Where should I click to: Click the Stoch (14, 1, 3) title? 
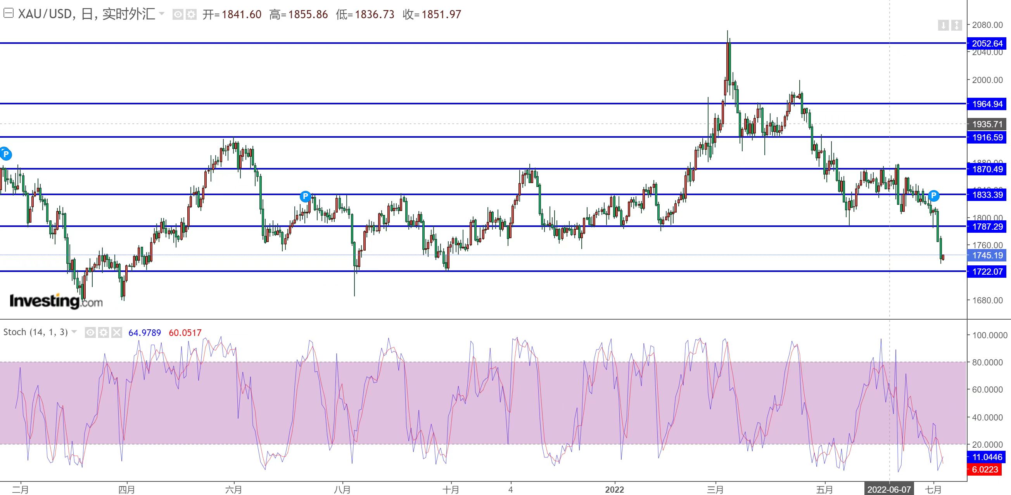pyautogui.click(x=35, y=332)
